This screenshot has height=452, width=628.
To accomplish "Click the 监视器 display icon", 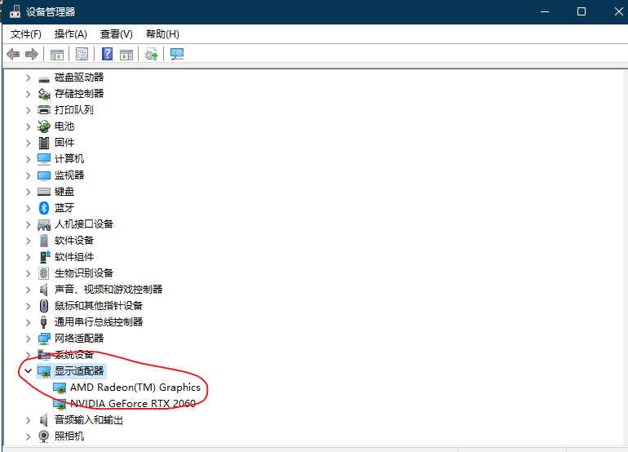I will [44, 175].
